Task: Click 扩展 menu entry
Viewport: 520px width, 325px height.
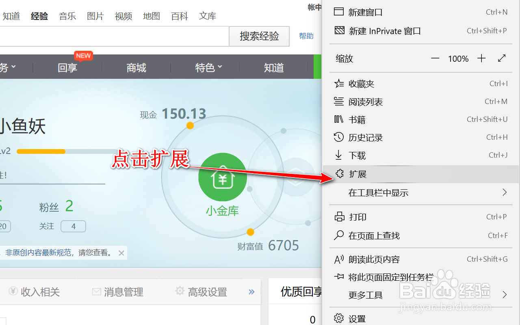Action: tap(420, 174)
